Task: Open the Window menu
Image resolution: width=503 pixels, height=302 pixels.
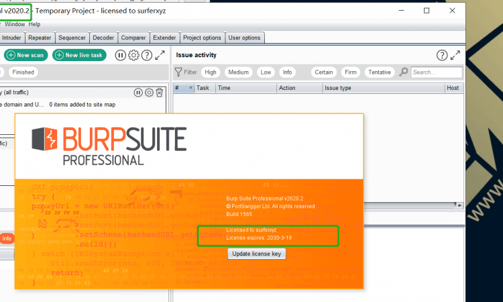Action: pos(15,24)
